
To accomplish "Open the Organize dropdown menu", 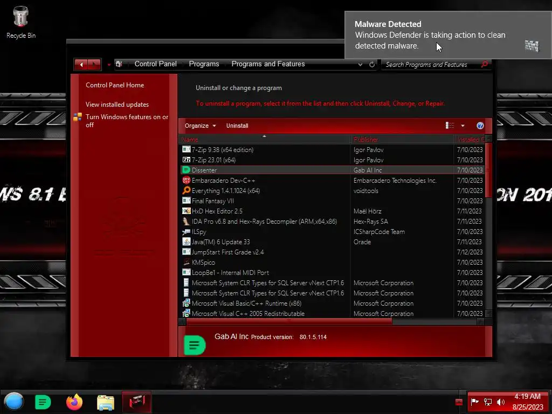I will click(200, 126).
